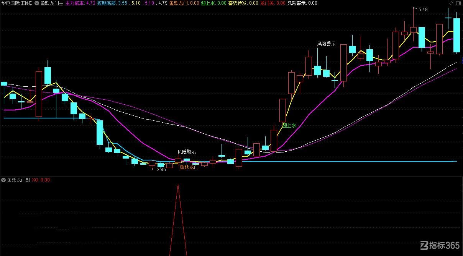
Task: Click the 5.49 high price label
Action: click(423, 10)
